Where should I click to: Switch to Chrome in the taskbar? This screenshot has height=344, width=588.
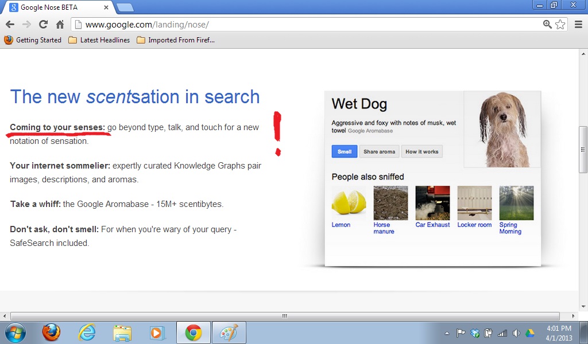(x=194, y=333)
